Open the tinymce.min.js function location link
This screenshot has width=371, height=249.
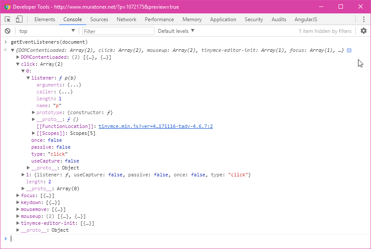155,127
